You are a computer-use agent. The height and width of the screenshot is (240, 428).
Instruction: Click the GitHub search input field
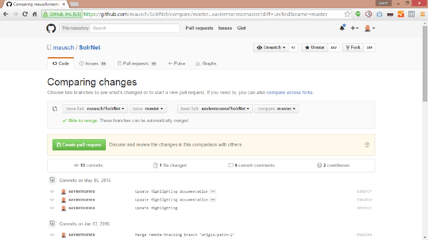(135, 28)
